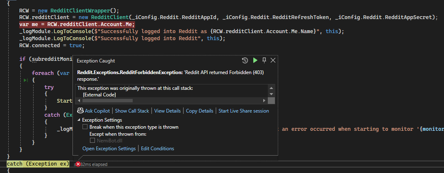Click the call stack scroll down arrow
This screenshot has height=173, width=444.
[x=271, y=94]
